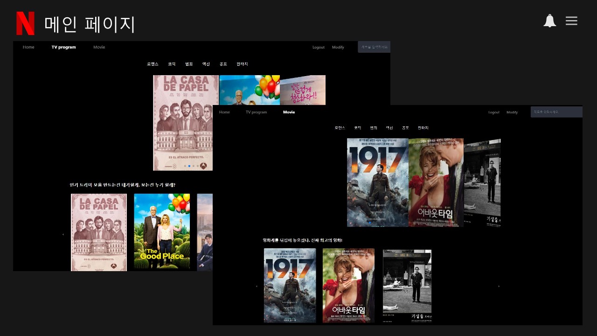The height and width of the screenshot is (336, 597).
Task: Open La Casa de Papel carousel poster
Action: (x=186, y=123)
